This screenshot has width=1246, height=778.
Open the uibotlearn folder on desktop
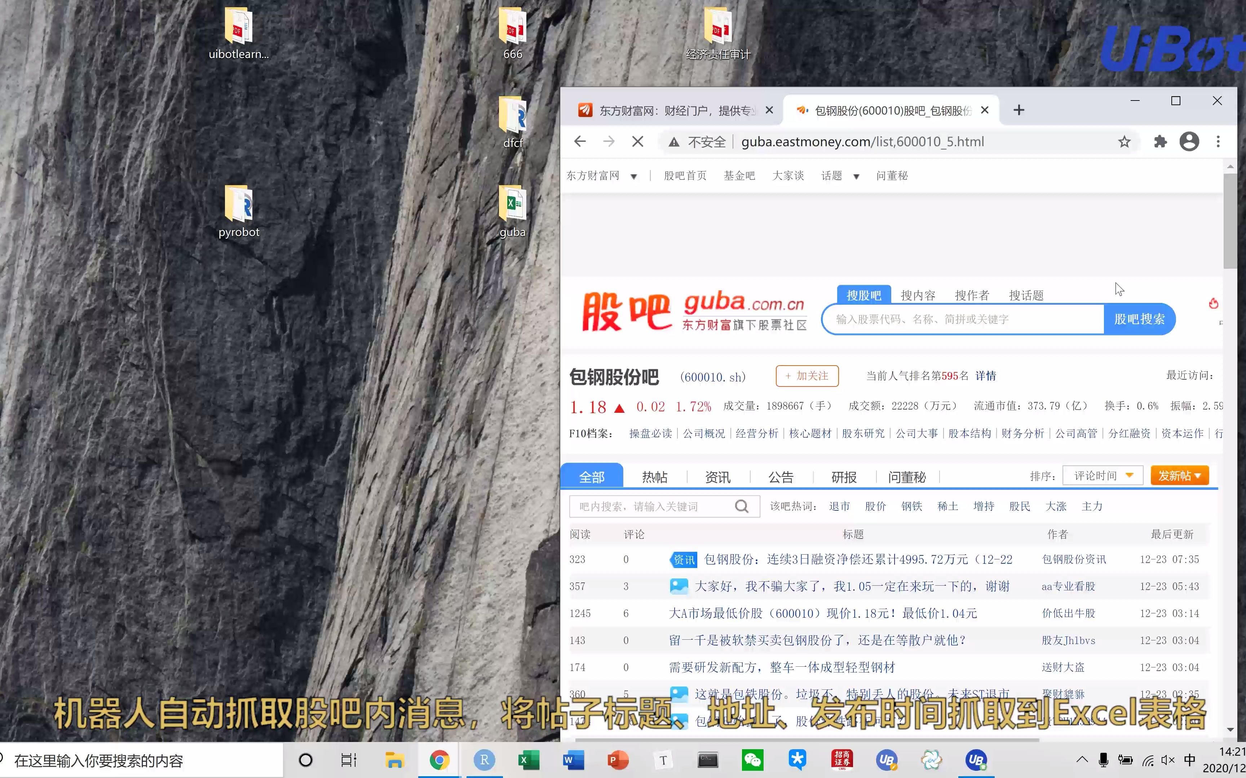click(238, 33)
